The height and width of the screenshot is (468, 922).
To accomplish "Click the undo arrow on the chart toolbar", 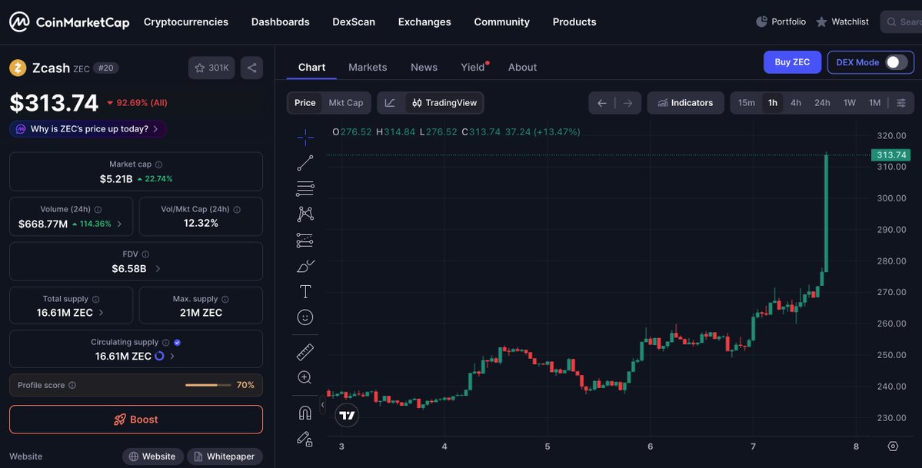I will coord(601,103).
